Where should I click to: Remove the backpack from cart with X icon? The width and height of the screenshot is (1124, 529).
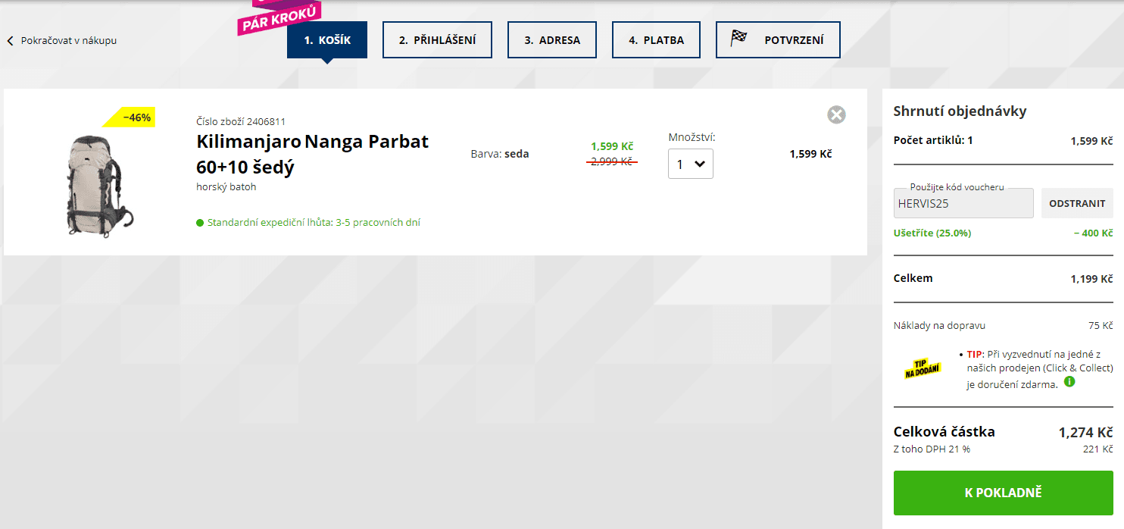click(836, 115)
